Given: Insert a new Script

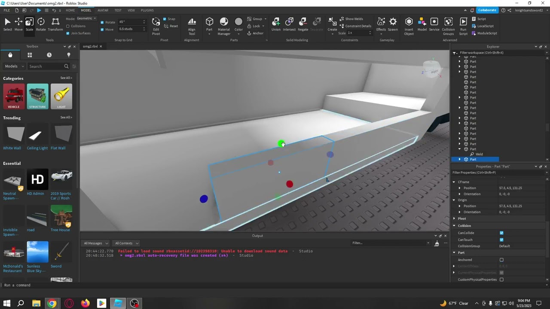Looking at the screenshot, I should (479, 19).
